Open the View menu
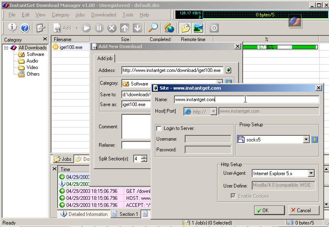 coord(40,15)
